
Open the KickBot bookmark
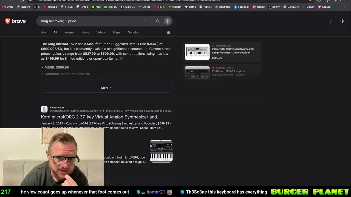(x=175, y=7)
